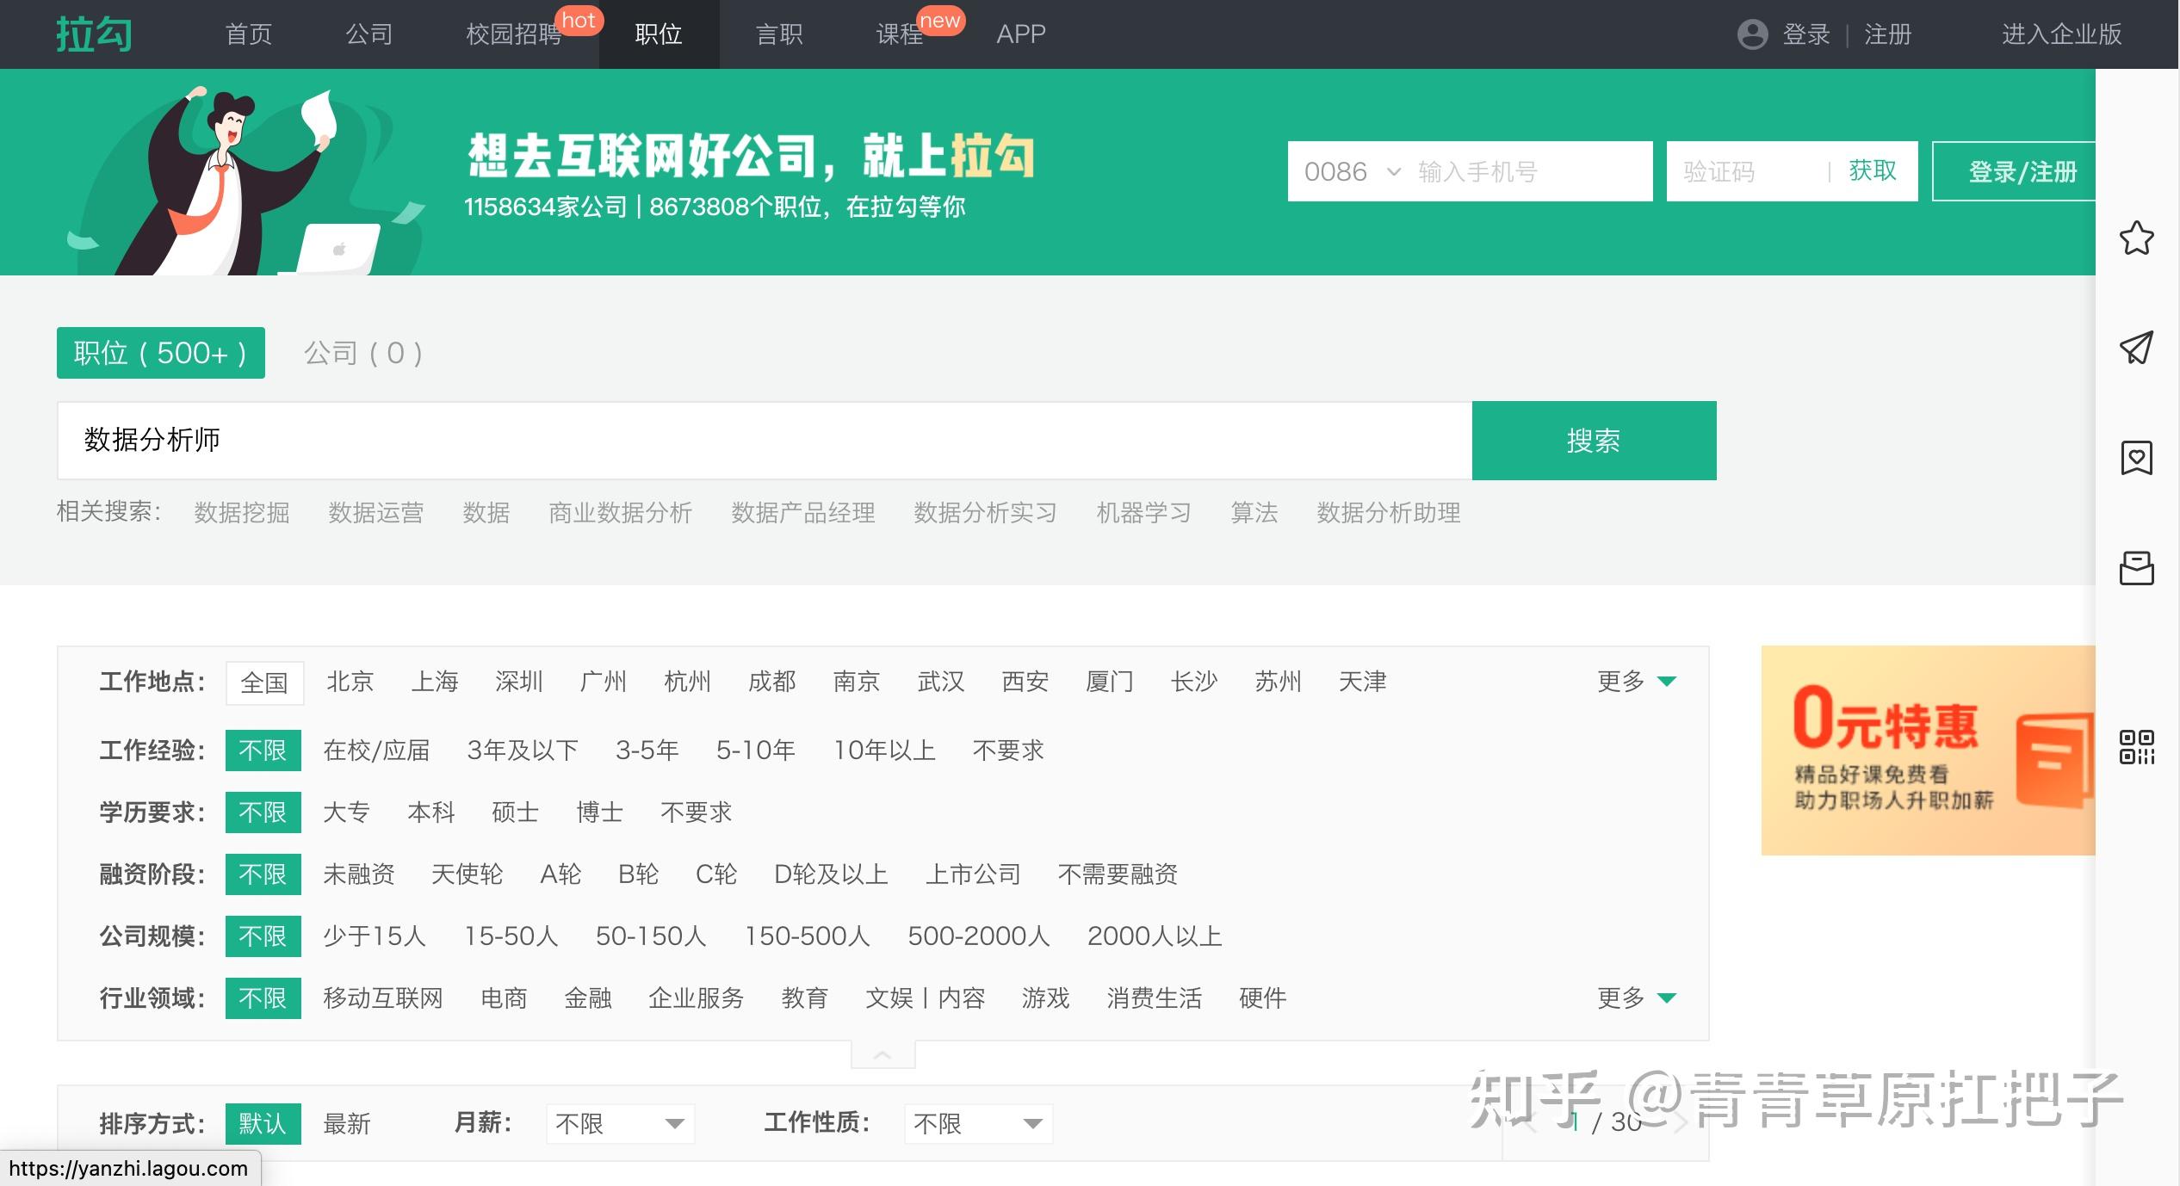This screenshot has width=2180, height=1186.
Task: Collapse the filter panel chevron
Action: tap(883, 1055)
